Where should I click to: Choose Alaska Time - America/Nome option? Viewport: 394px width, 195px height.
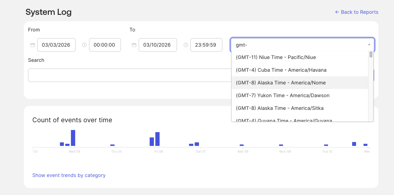click(x=300, y=83)
